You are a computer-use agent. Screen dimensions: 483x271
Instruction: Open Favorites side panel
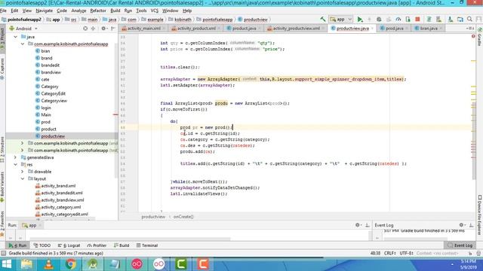coord(2,224)
